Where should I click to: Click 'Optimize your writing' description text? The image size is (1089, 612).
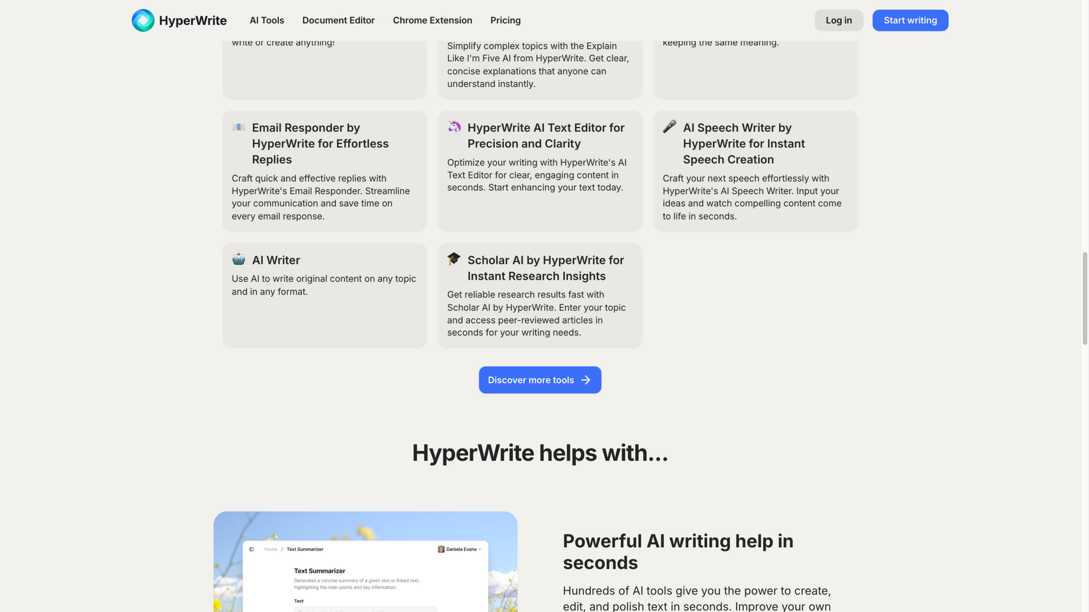[537, 175]
